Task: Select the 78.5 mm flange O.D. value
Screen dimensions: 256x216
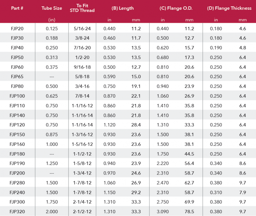Action: pos(189,211)
